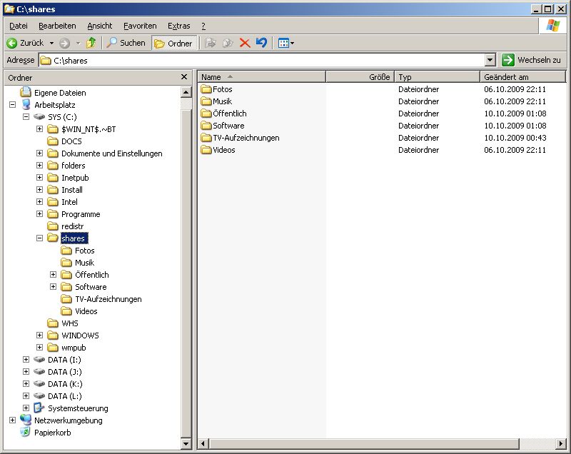The width and height of the screenshot is (571, 454).
Task: Open the Favoriten menu
Action: pyautogui.click(x=140, y=26)
